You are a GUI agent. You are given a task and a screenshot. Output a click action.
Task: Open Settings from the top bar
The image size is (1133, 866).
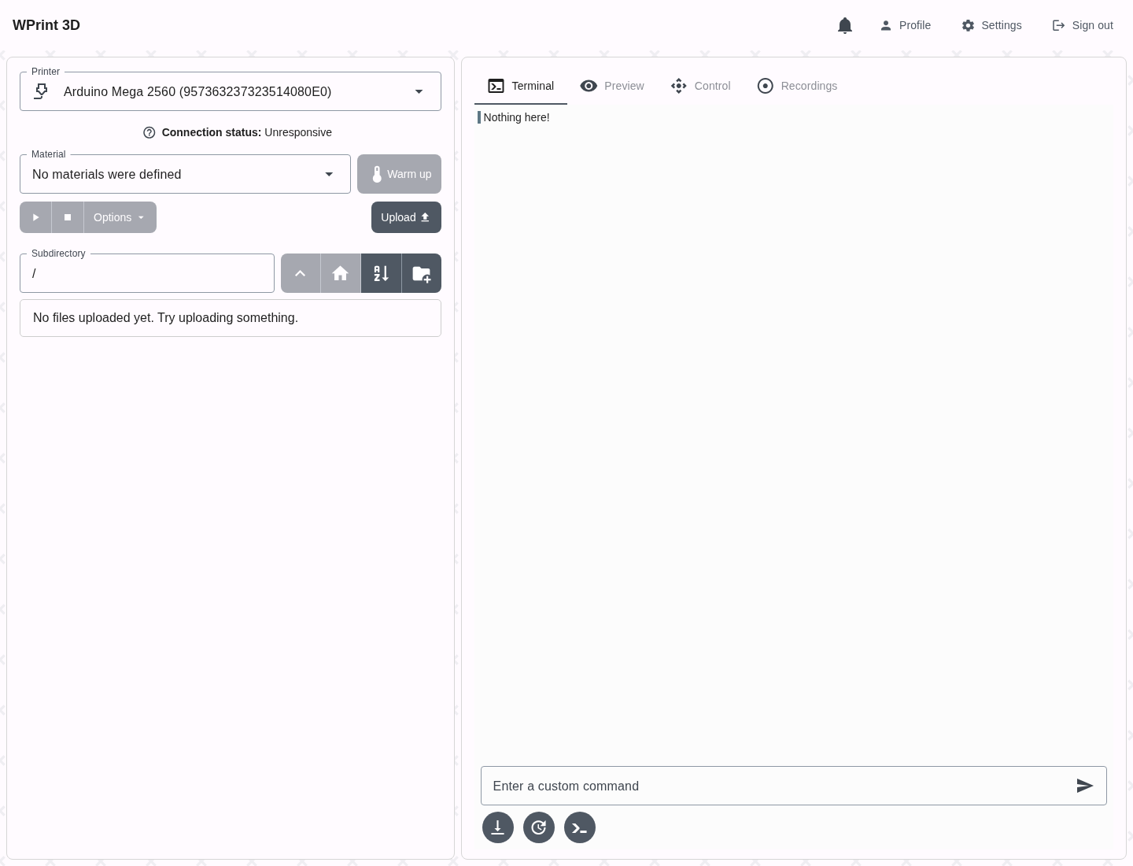coord(991,25)
